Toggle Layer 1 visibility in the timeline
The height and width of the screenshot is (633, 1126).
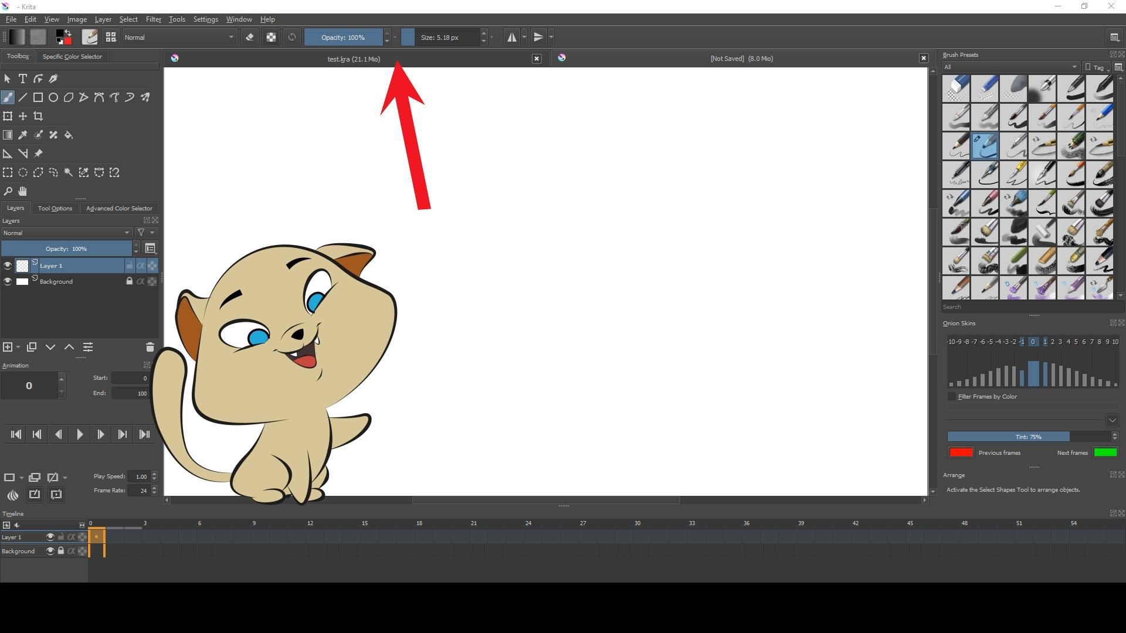click(x=50, y=536)
